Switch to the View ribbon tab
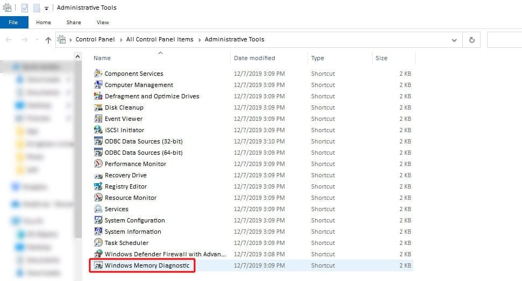 point(103,23)
